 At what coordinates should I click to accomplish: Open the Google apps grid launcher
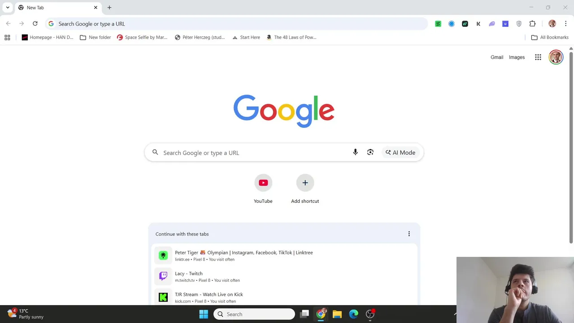click(x=538, y=57)
